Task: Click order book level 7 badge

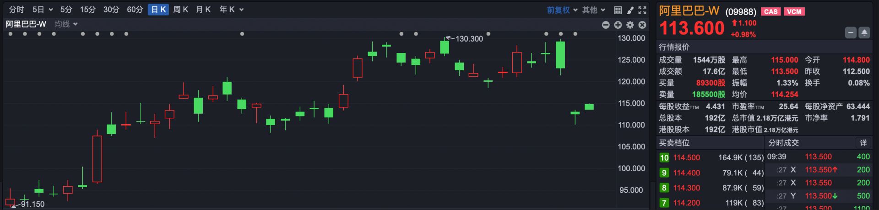Action: (664, 203)
